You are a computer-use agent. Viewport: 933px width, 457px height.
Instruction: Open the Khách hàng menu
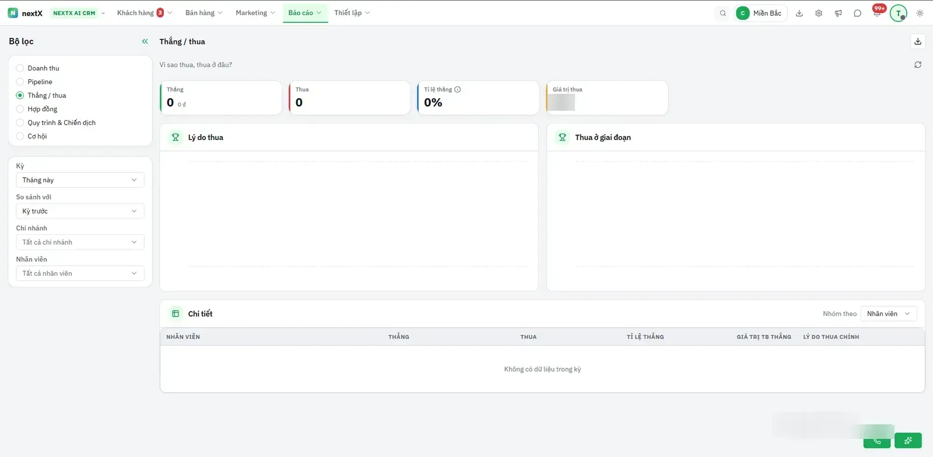point(143,13)
